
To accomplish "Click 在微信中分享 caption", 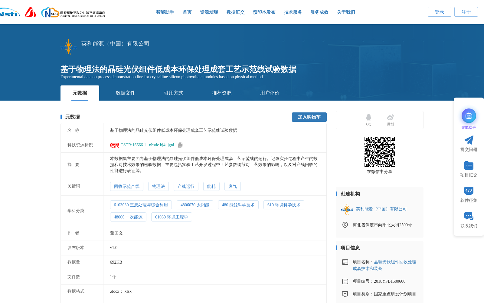I will tap(380, 172).
